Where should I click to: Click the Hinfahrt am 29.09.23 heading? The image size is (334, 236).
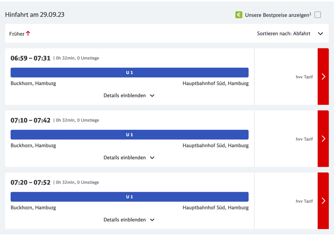tap(35, 15)
